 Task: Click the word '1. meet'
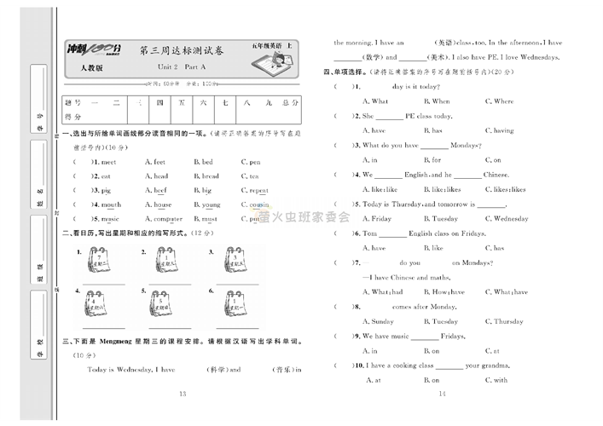[x=103, y=162]
